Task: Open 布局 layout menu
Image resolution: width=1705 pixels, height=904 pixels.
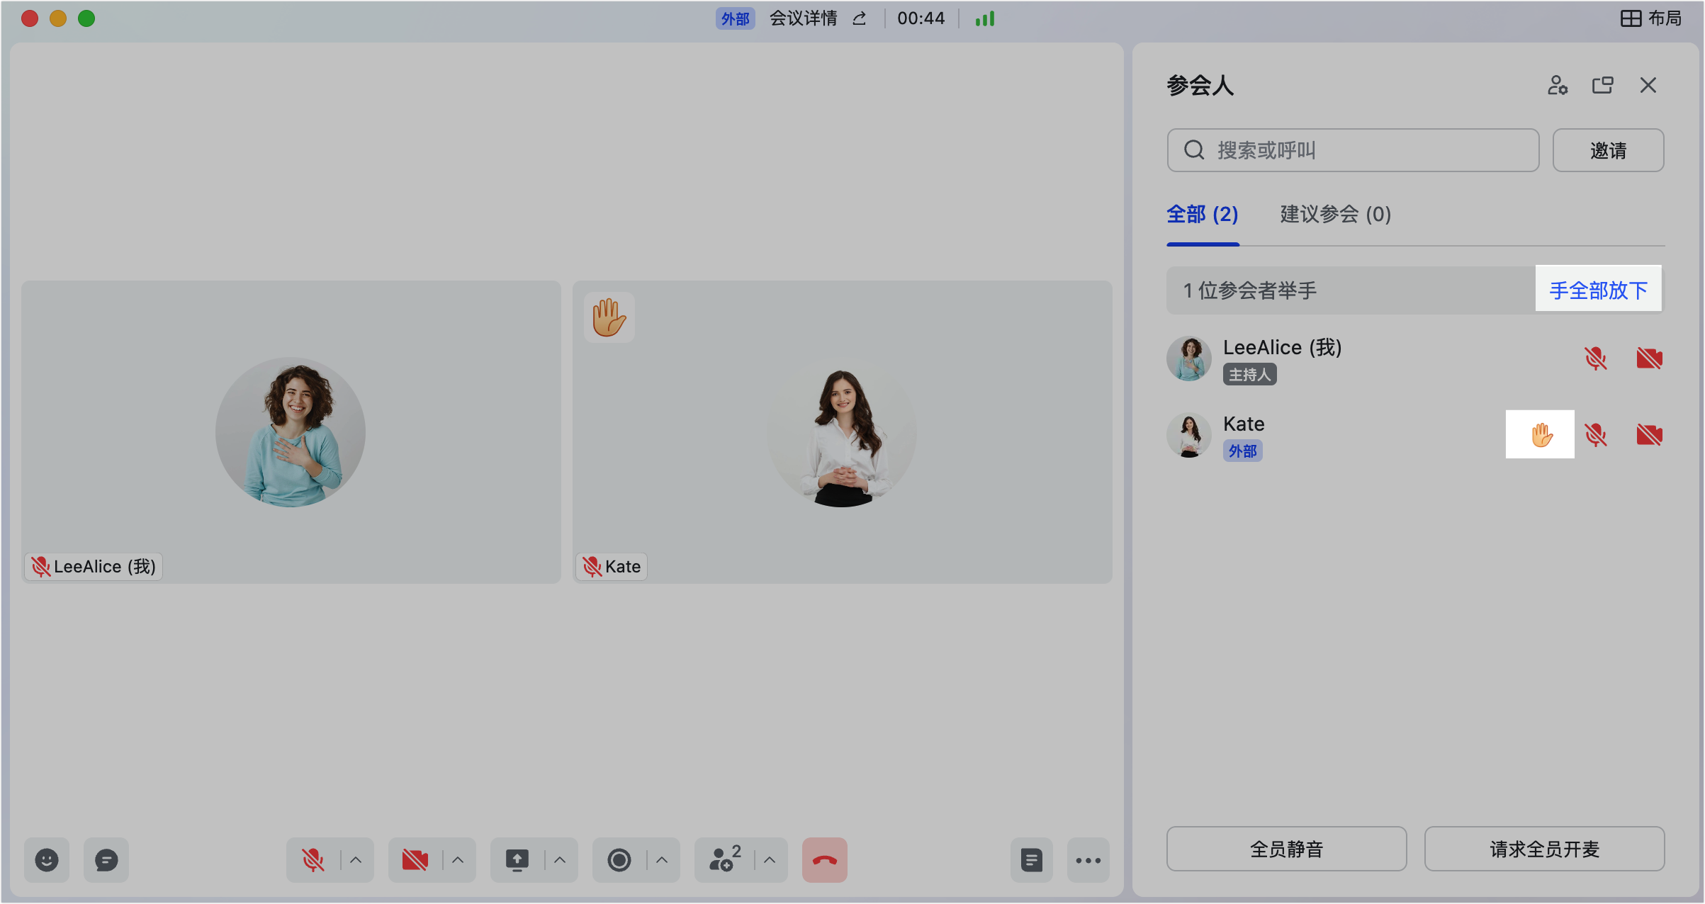Action: tap(1651, 18)
